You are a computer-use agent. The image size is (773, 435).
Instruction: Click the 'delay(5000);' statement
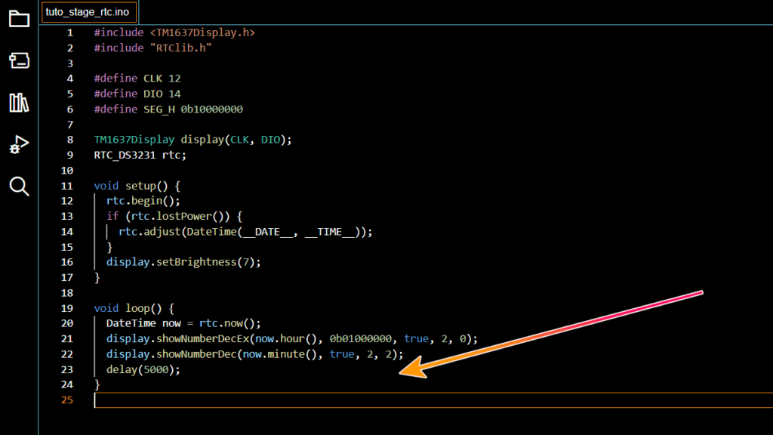143,369
